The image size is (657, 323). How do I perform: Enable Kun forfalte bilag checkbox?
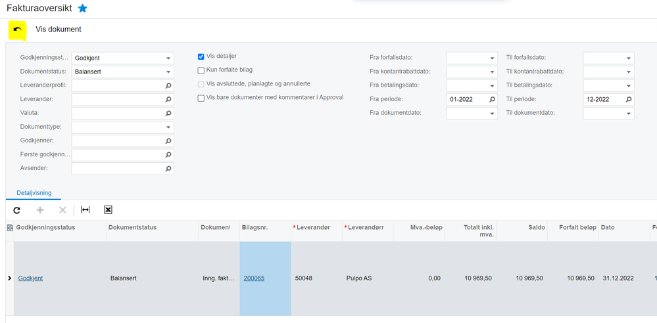click(x=201, y=70)
